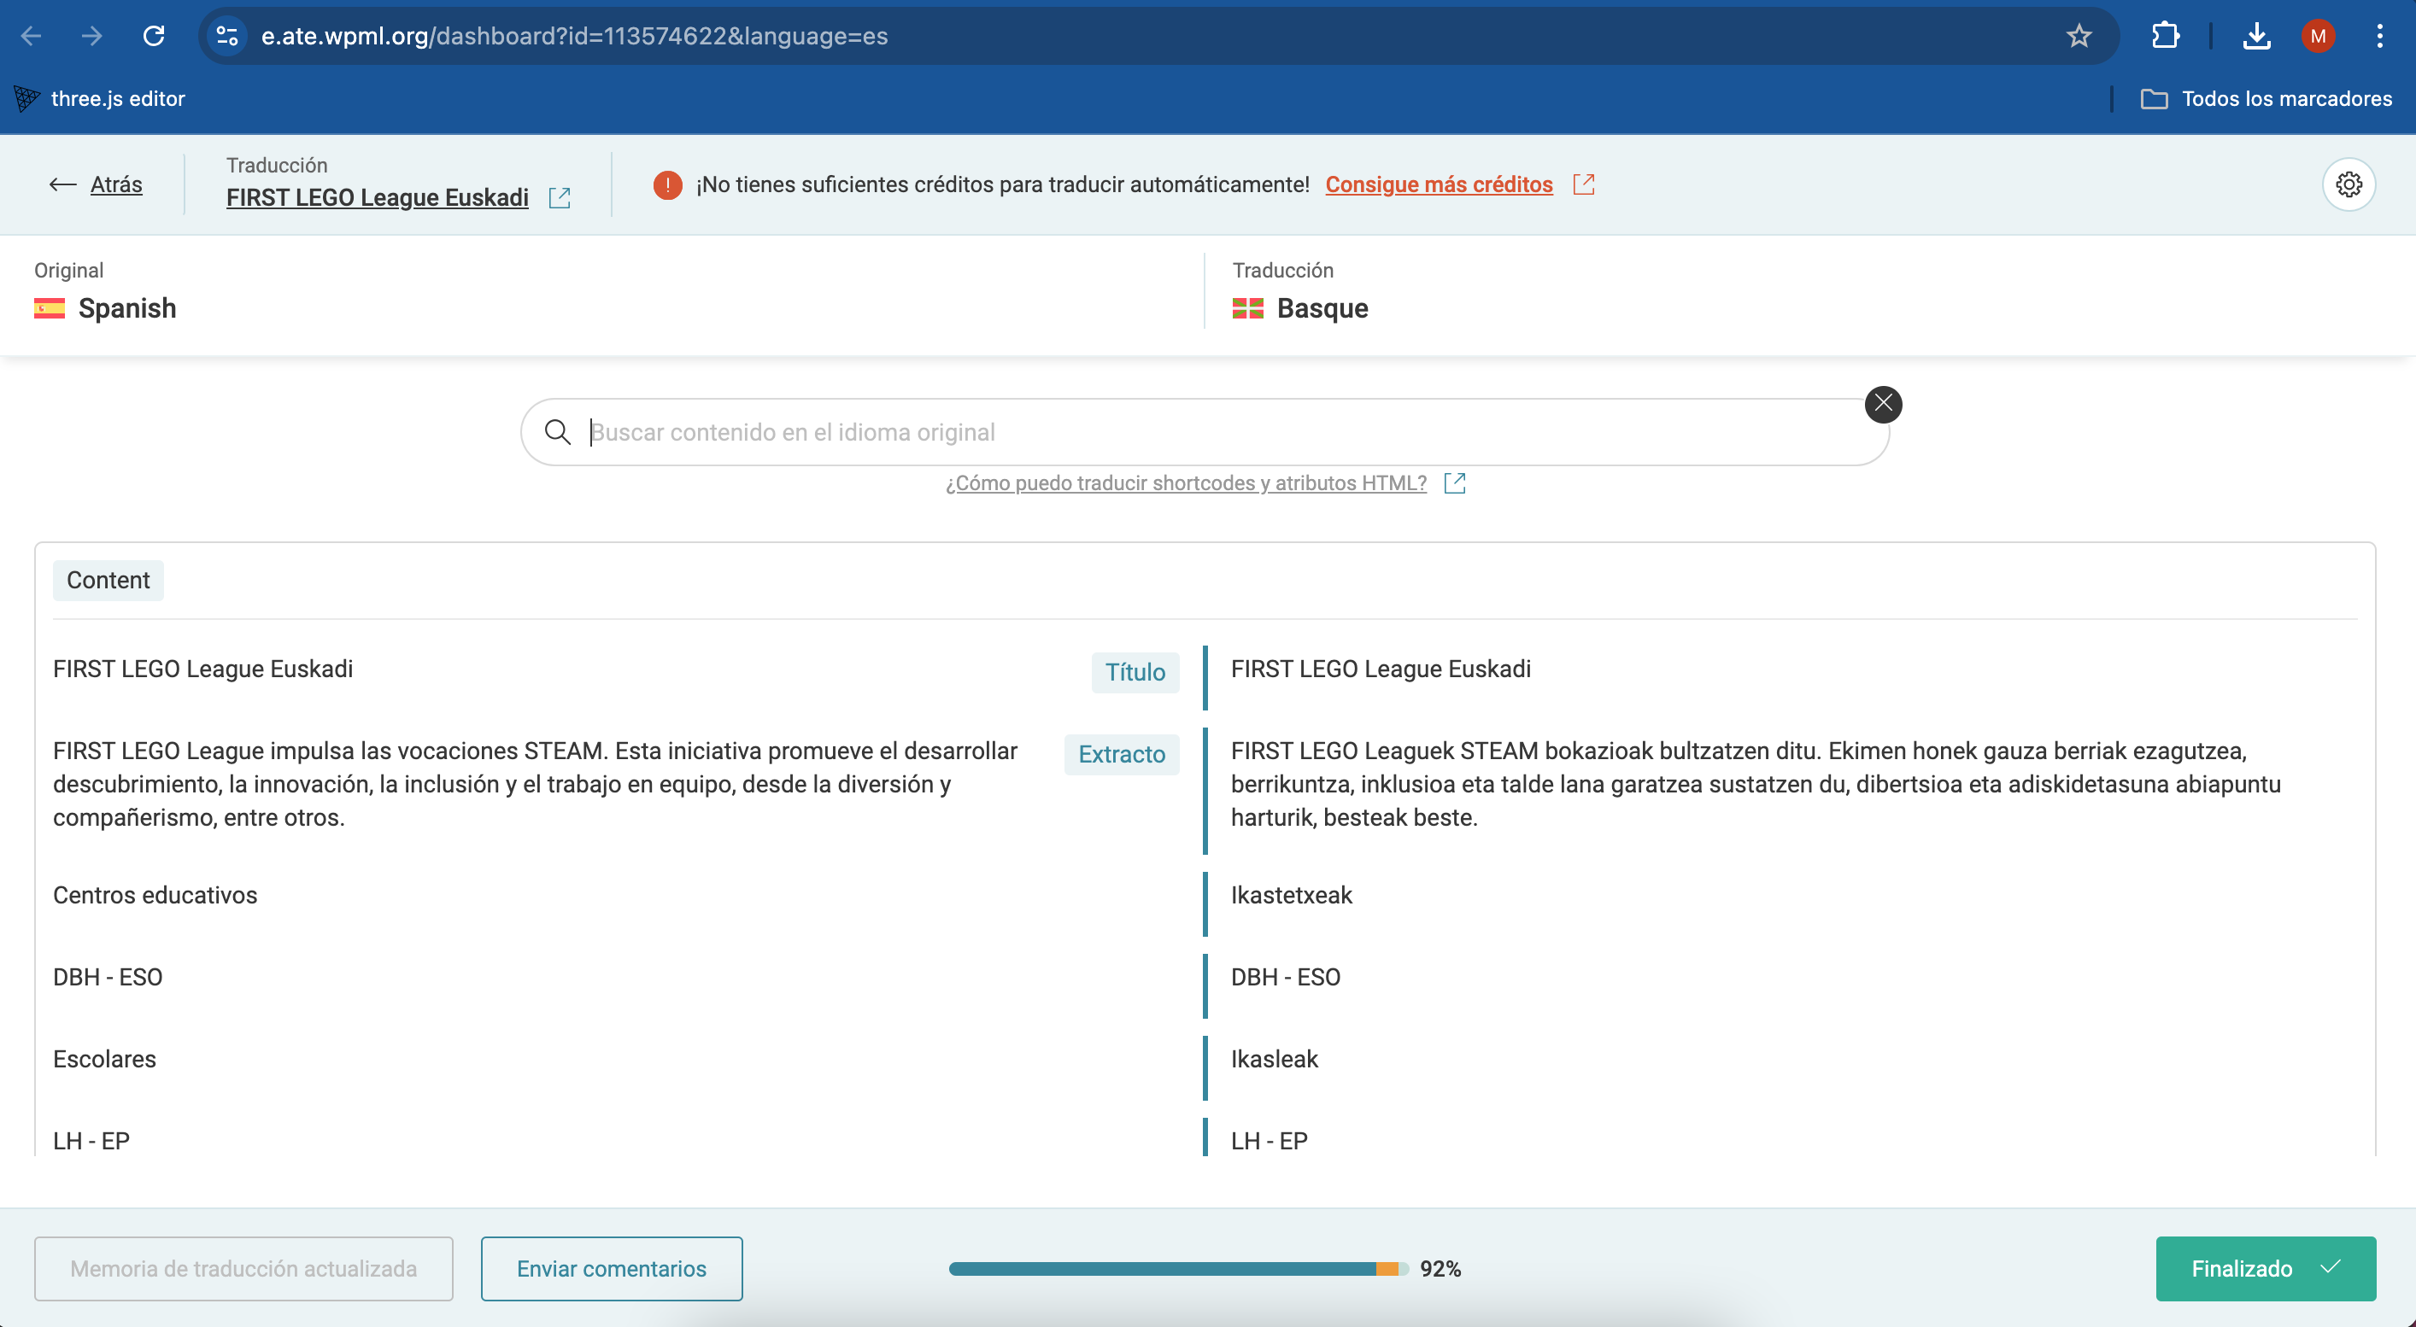The height and width of the screenshot is (1327, 2416).
Task: Click the Basque flag icon
Action: [1247, 308]
